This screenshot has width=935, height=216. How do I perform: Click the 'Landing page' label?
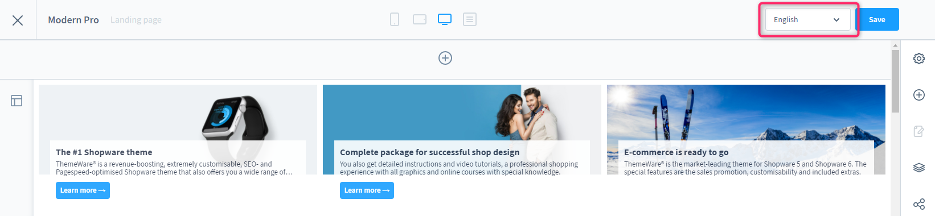[x=136, y=20]
